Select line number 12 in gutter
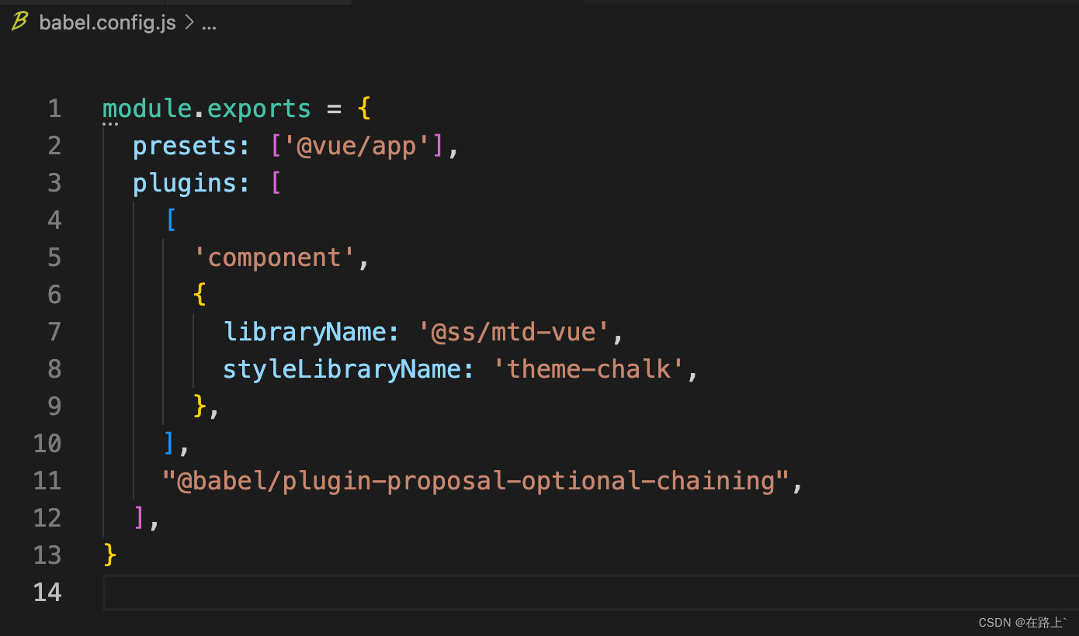This screenshot has height=636, width=1079. [47, 518]
